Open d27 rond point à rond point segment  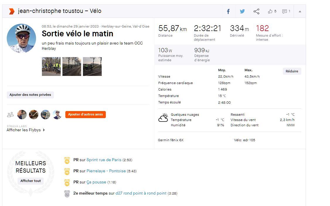[x=141, y=193]
